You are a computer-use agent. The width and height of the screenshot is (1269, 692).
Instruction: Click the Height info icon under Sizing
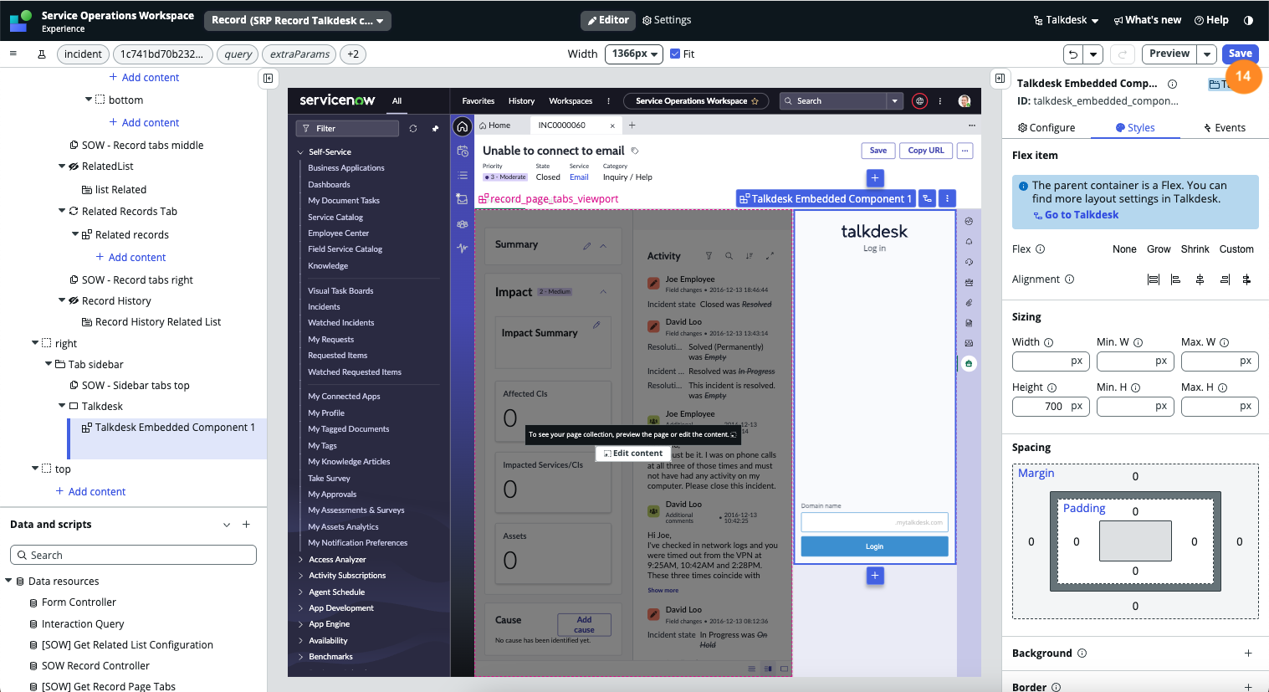[1052, 387]
